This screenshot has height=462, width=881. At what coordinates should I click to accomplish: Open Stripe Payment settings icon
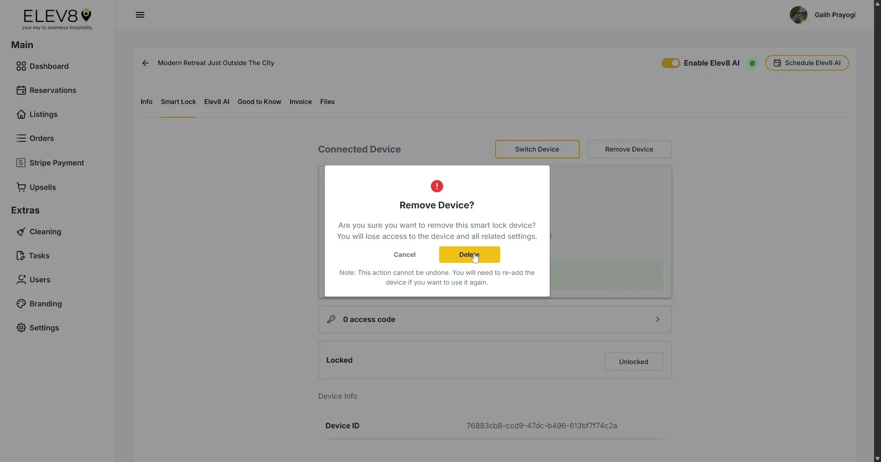pyautogui.click(x=20, y=163)
